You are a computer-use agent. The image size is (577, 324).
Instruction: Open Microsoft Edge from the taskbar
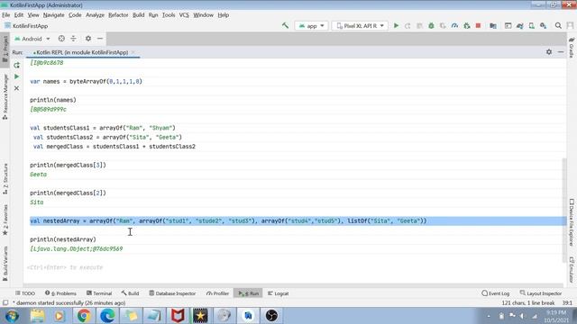(x=107, y=316)
